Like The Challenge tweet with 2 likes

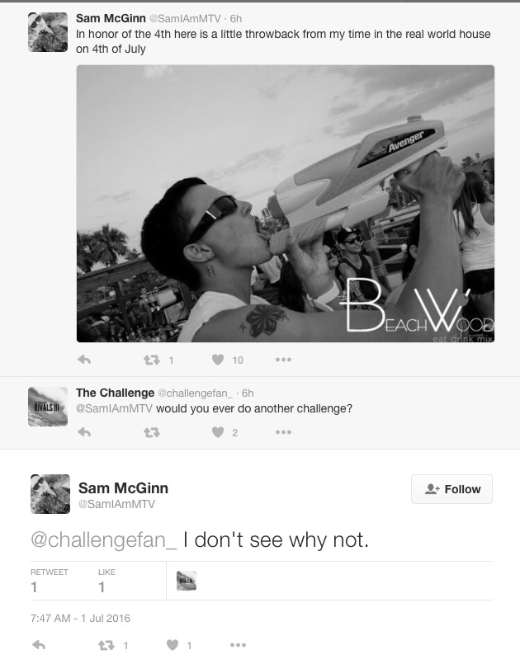pyautogui.click(x=218, y=432)
